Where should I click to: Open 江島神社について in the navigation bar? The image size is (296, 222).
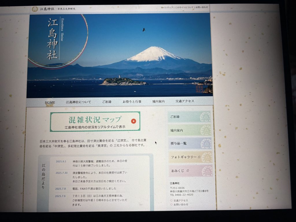point(78,102)
